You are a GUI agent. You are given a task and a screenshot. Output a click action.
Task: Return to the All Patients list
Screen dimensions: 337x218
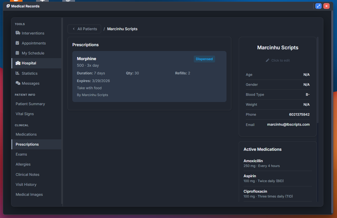[84, 29]
